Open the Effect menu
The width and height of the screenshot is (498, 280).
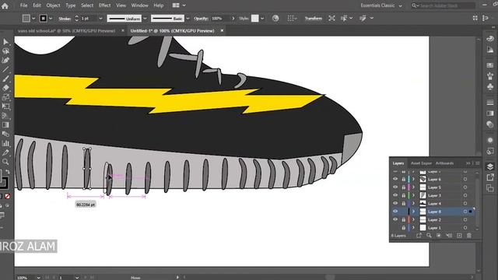coord(104,5)
